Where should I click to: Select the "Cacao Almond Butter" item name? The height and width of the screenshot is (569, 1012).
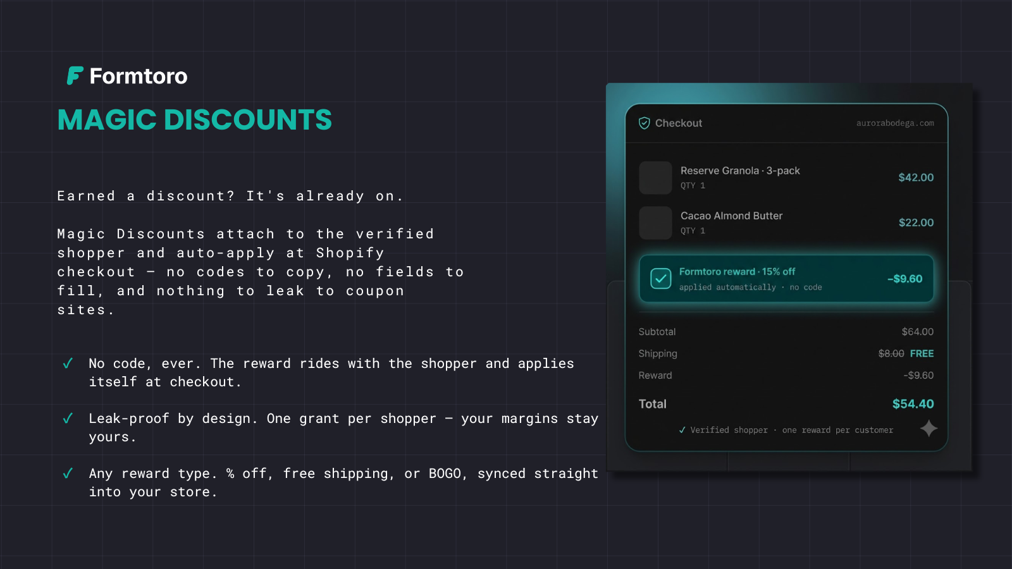click(731, 216)
